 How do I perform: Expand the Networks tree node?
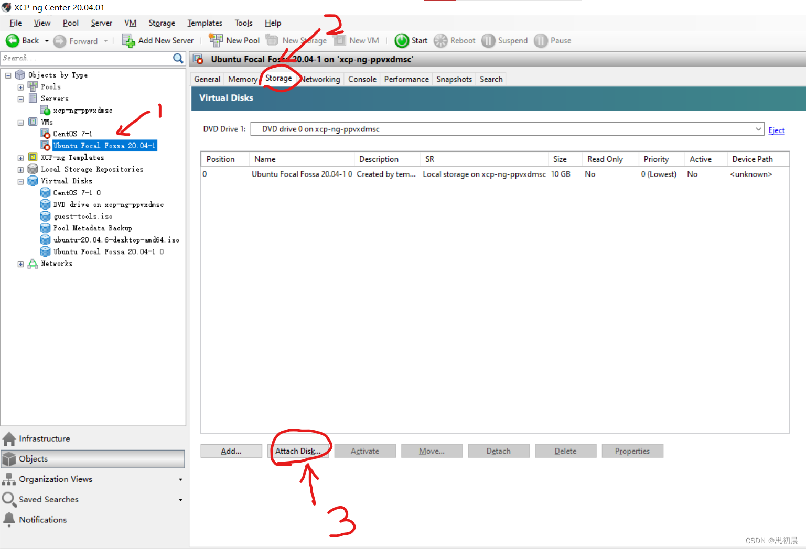20,264
